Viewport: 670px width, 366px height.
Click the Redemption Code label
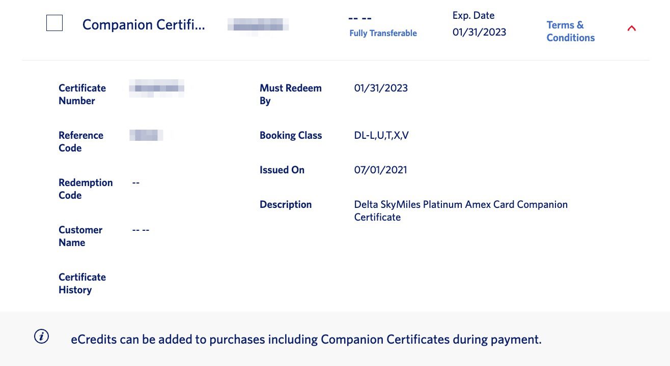[x=86, y=189]
